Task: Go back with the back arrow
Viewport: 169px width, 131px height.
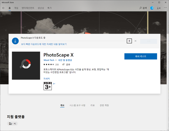Action: point(3,8)
